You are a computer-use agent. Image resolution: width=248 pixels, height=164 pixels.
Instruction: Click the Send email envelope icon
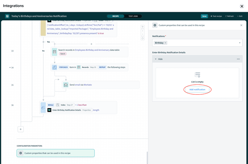[x=66, y=85]
